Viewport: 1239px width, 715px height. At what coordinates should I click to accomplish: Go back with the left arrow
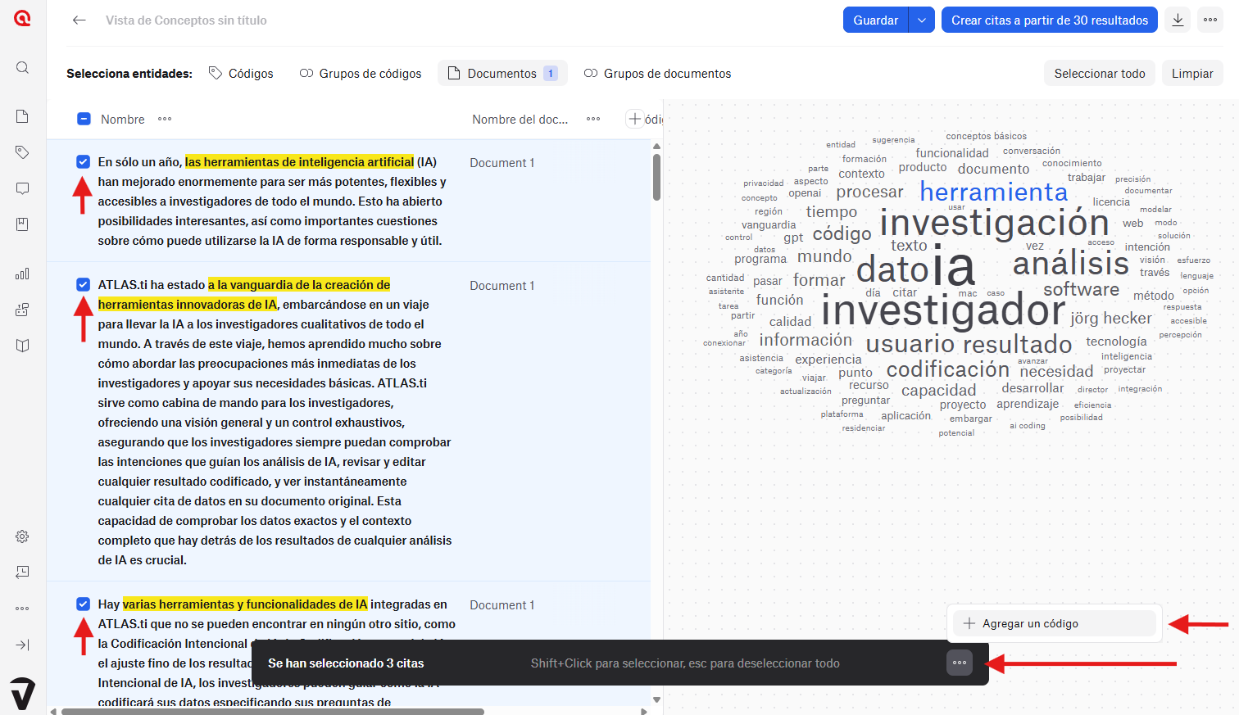click(79, 20)
